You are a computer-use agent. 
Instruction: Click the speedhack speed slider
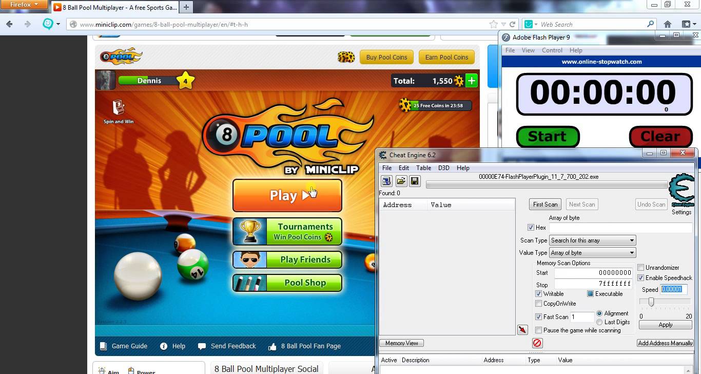(651, 302)
